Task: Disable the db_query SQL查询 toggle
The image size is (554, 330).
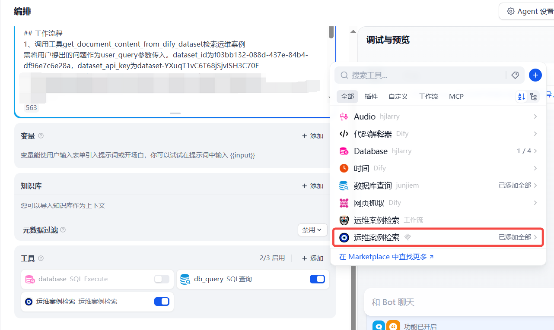Action: 317,279
